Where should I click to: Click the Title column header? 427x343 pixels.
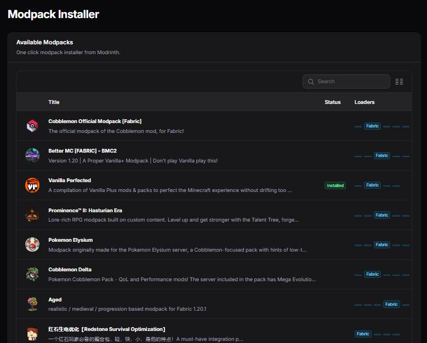(54, 102)
